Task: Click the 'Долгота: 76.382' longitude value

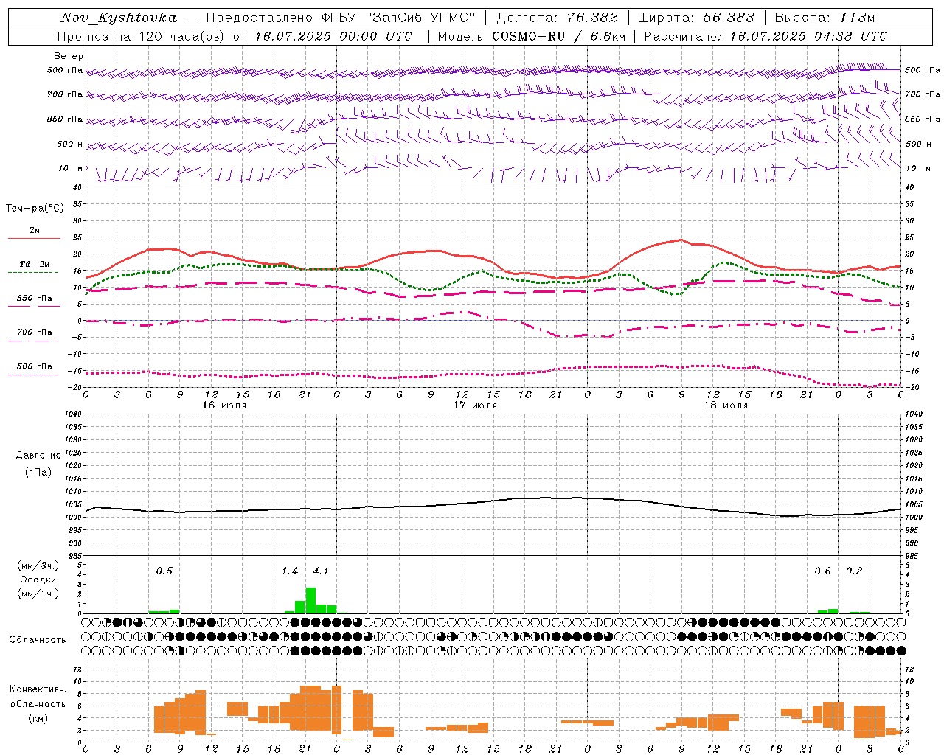Action: pos(557,18)
